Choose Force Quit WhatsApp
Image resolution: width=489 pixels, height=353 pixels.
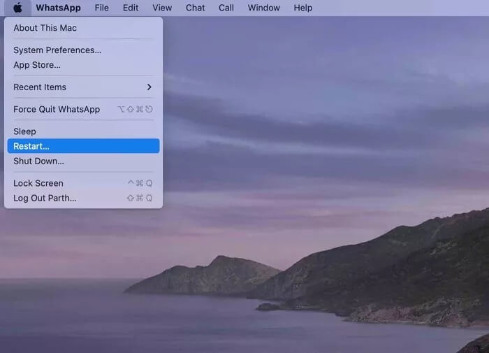83,109
